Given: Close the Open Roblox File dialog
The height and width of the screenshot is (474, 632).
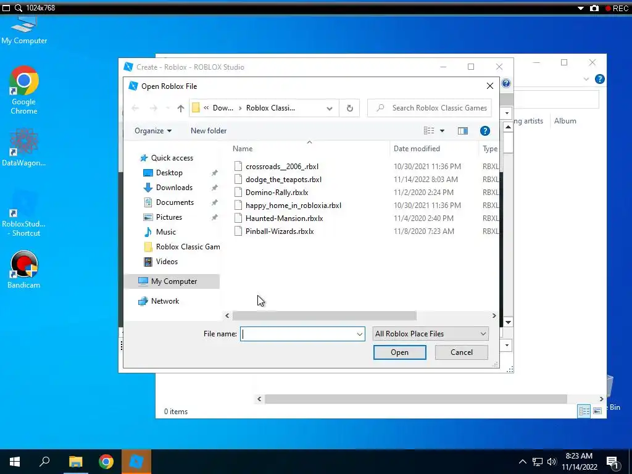Looking at the screenshot, I should [489, 86].
